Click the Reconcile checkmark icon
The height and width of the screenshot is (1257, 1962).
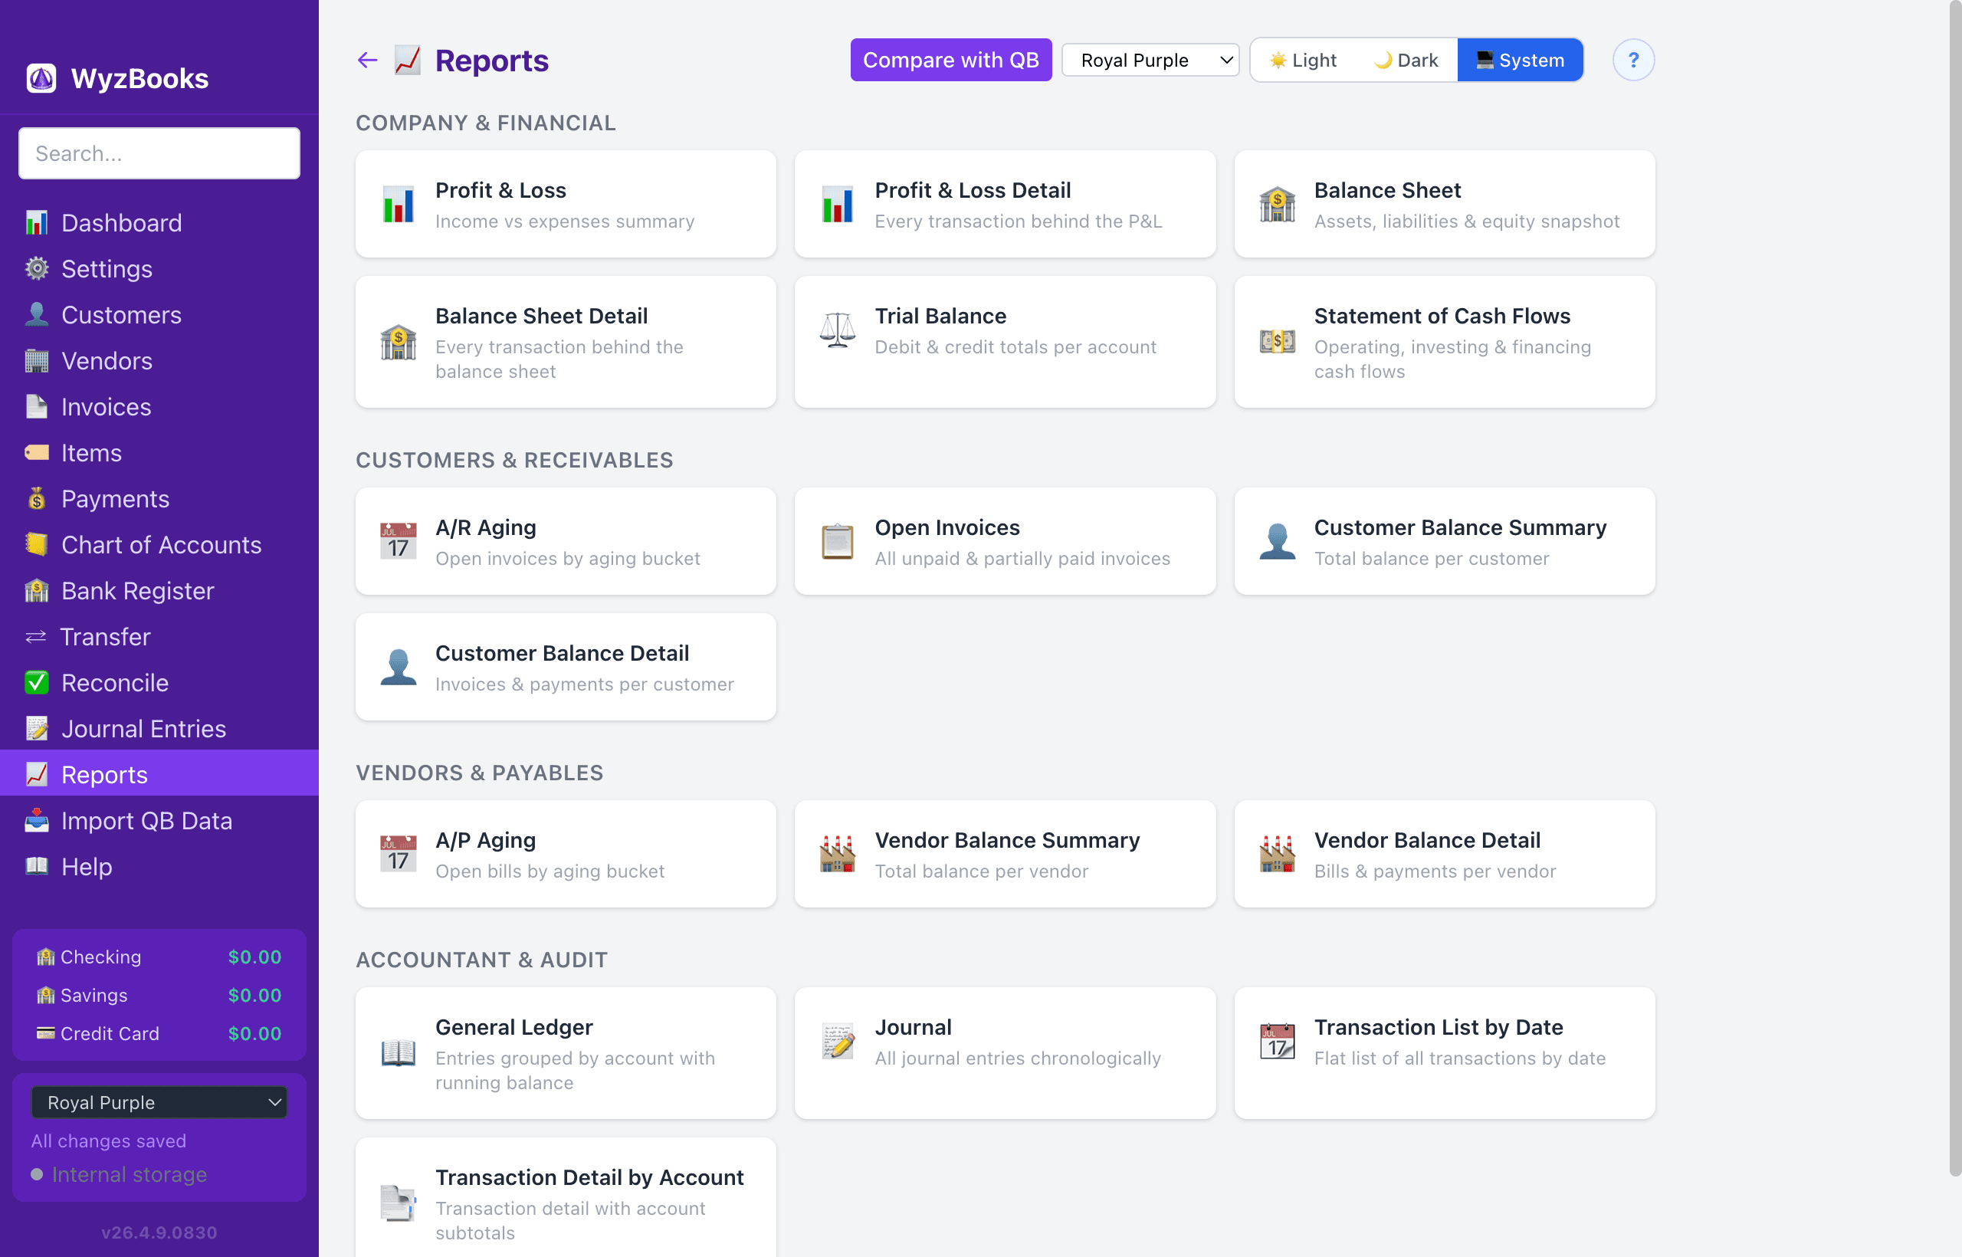37,682
